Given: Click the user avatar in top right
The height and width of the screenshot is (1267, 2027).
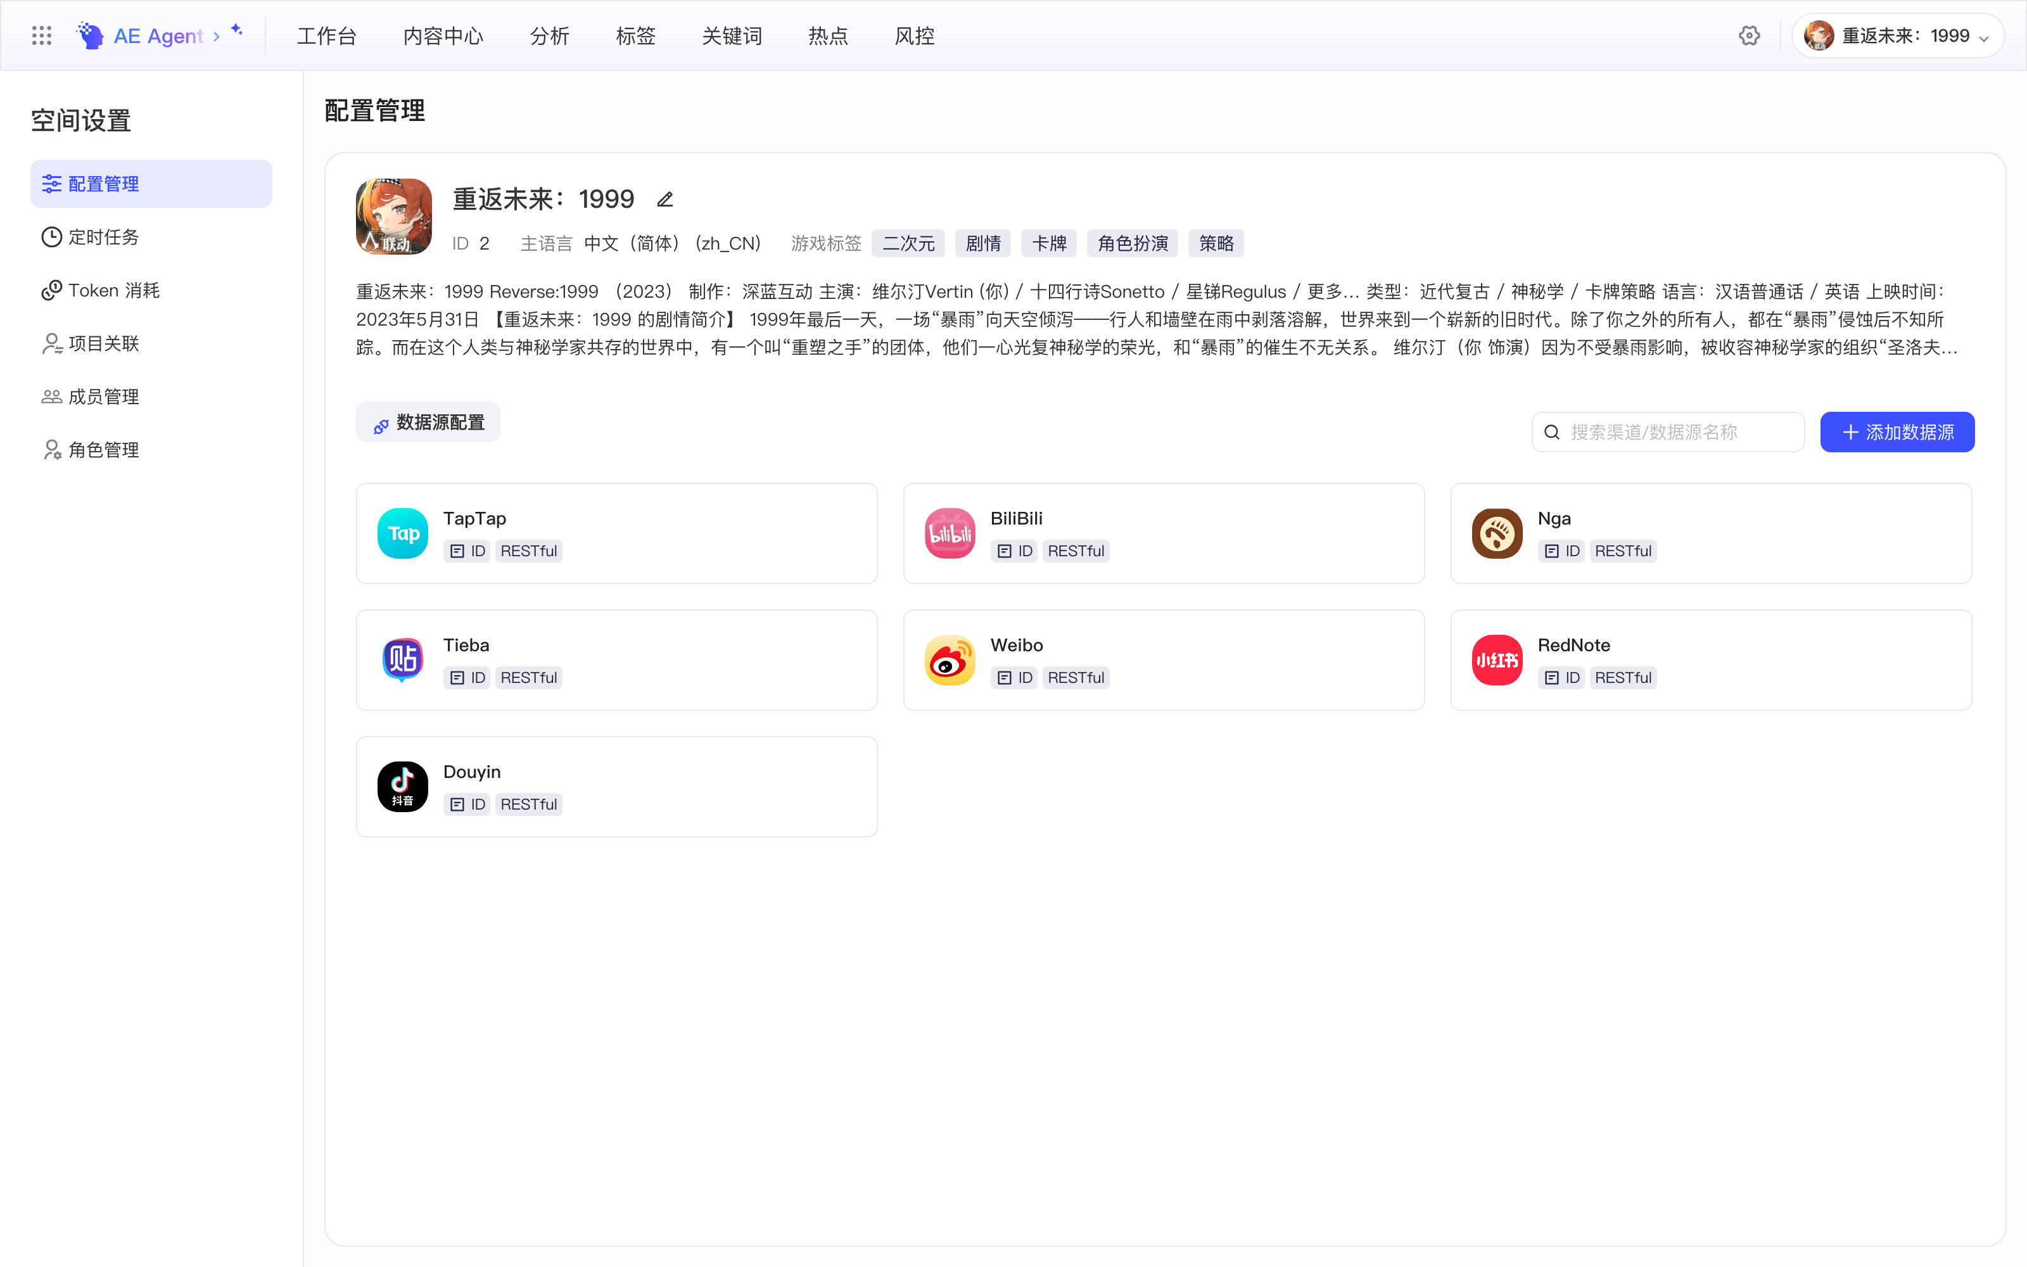Looking at the screenshot, I should [x=1819, y=35].
